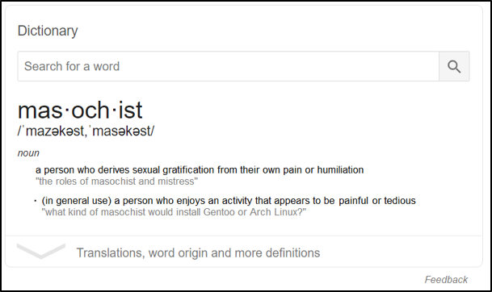Screen dimensions: 492x292
Task: Click the word "Gentoo" in the example
Action: (x=219, y=212)
